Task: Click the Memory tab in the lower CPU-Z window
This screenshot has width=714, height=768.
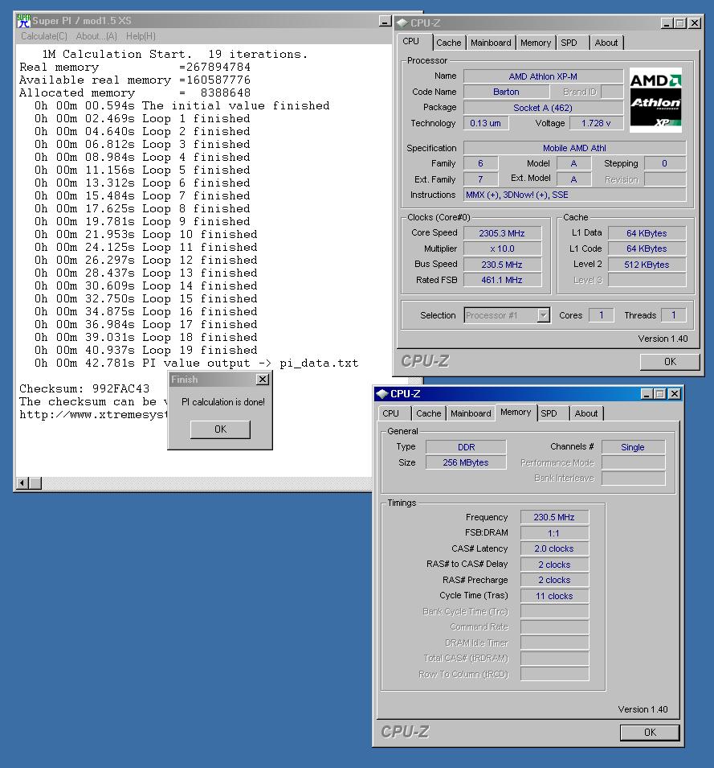Action: (x=516, y=412)
